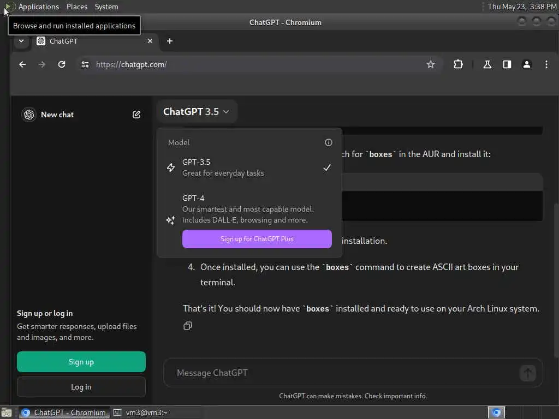559x419 pixels.
Task: Click the Log in button
Action: [81, 387]
